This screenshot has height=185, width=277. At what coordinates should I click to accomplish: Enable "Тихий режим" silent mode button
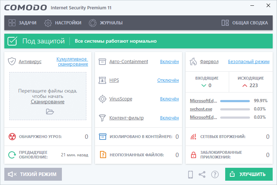click(33, 174)
